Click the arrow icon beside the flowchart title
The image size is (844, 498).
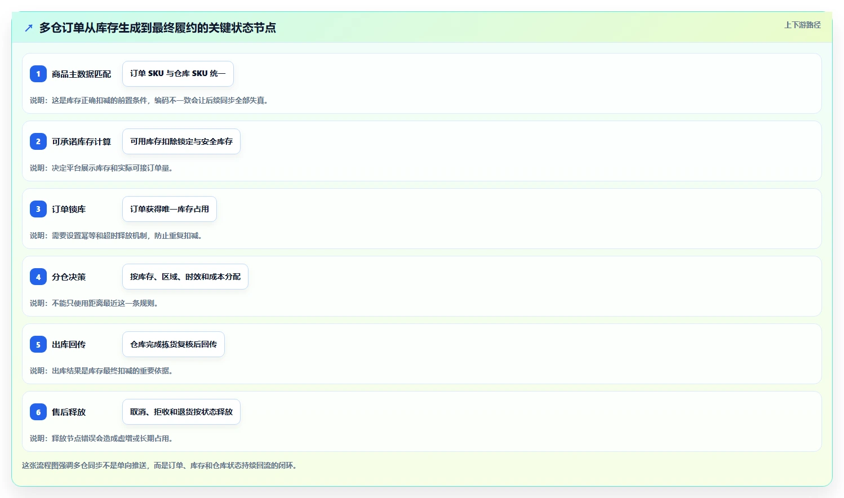(x=29, y=28)
